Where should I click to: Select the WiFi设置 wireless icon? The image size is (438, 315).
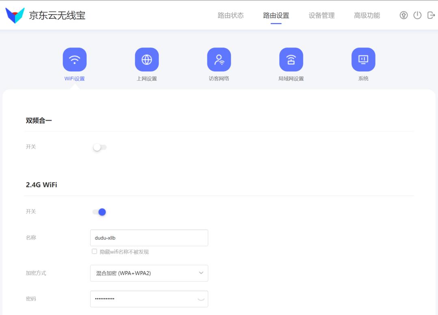tap(74, 59)
